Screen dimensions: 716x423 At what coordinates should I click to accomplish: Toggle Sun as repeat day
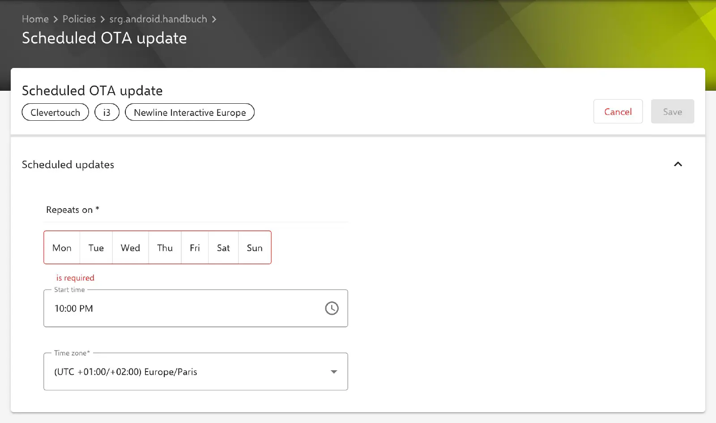tap(255, 248)
